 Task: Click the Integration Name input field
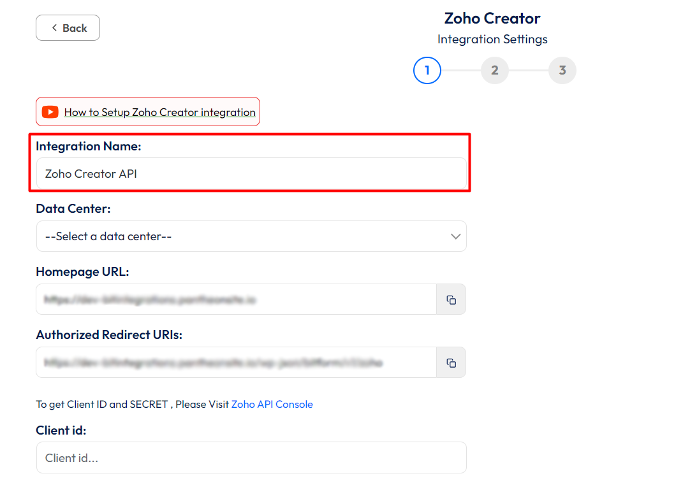click(251, 173)
